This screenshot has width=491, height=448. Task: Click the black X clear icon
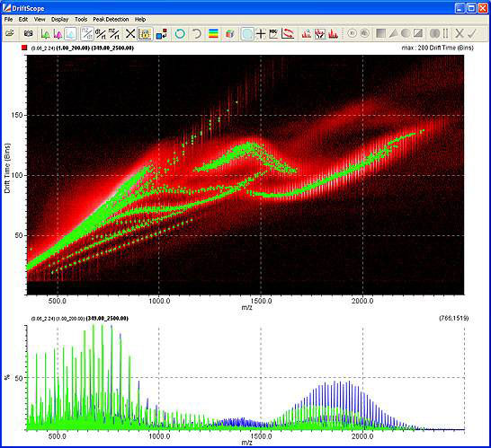click(x=130, y=33)
